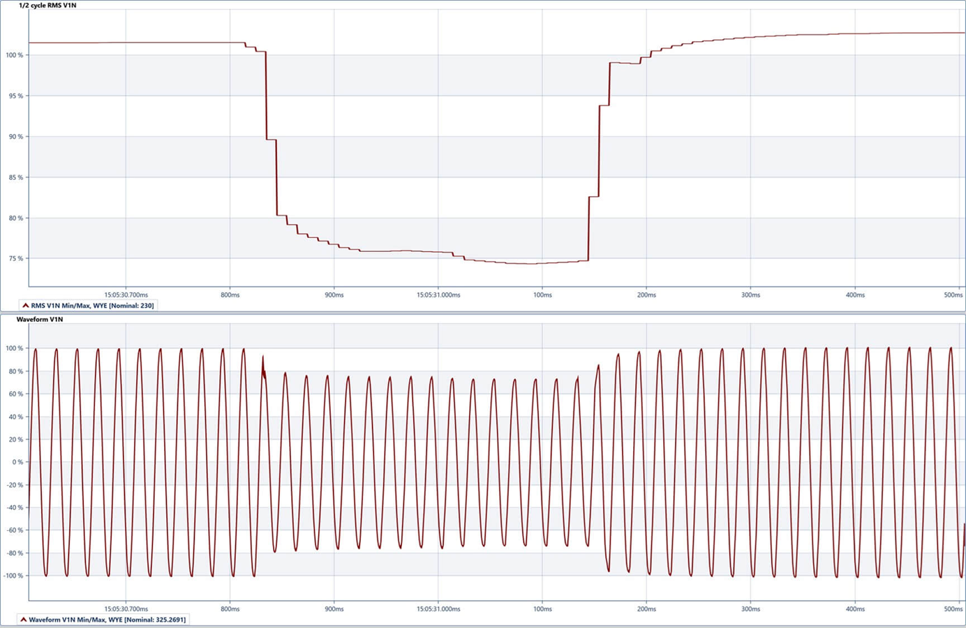Click the 75% gridline label on RMS chart

(15, 257)
